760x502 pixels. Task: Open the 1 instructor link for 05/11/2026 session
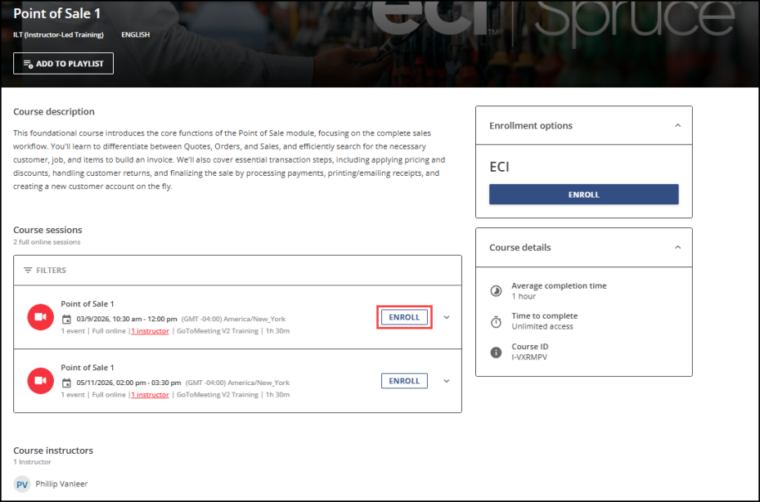(150, 395)
